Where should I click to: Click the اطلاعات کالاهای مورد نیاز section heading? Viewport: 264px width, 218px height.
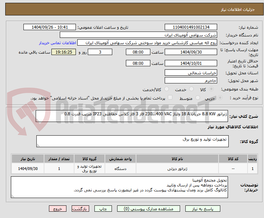[233, 127]
